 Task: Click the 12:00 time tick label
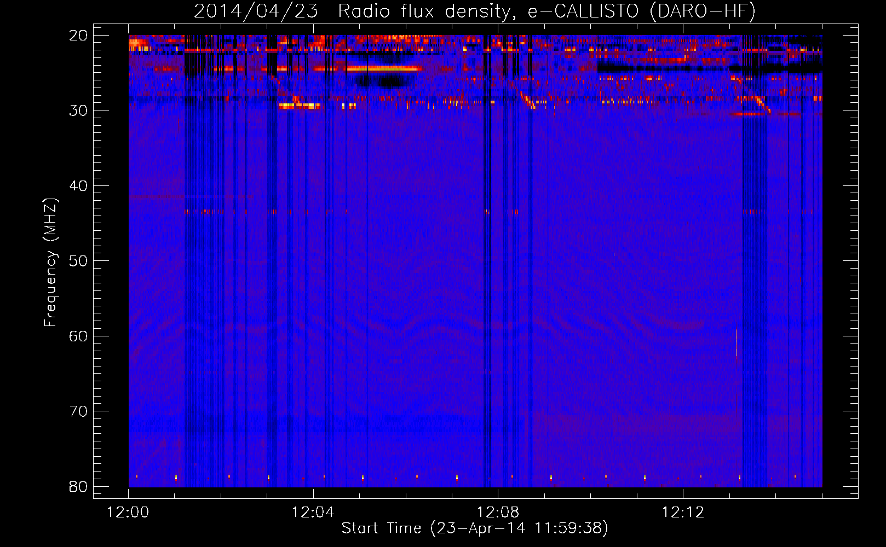point(128,513)
